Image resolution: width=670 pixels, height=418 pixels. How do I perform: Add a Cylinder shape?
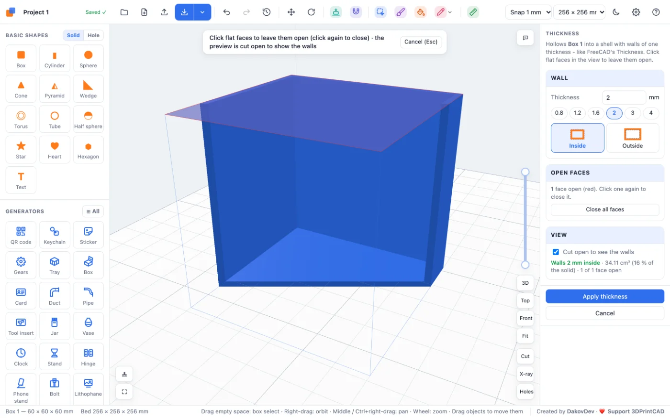(55, 59)
